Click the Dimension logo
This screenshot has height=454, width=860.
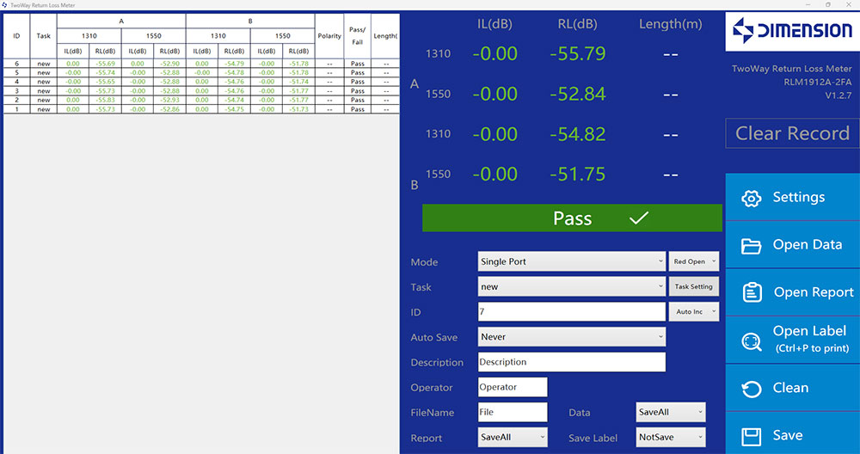[x=792, y=32]
